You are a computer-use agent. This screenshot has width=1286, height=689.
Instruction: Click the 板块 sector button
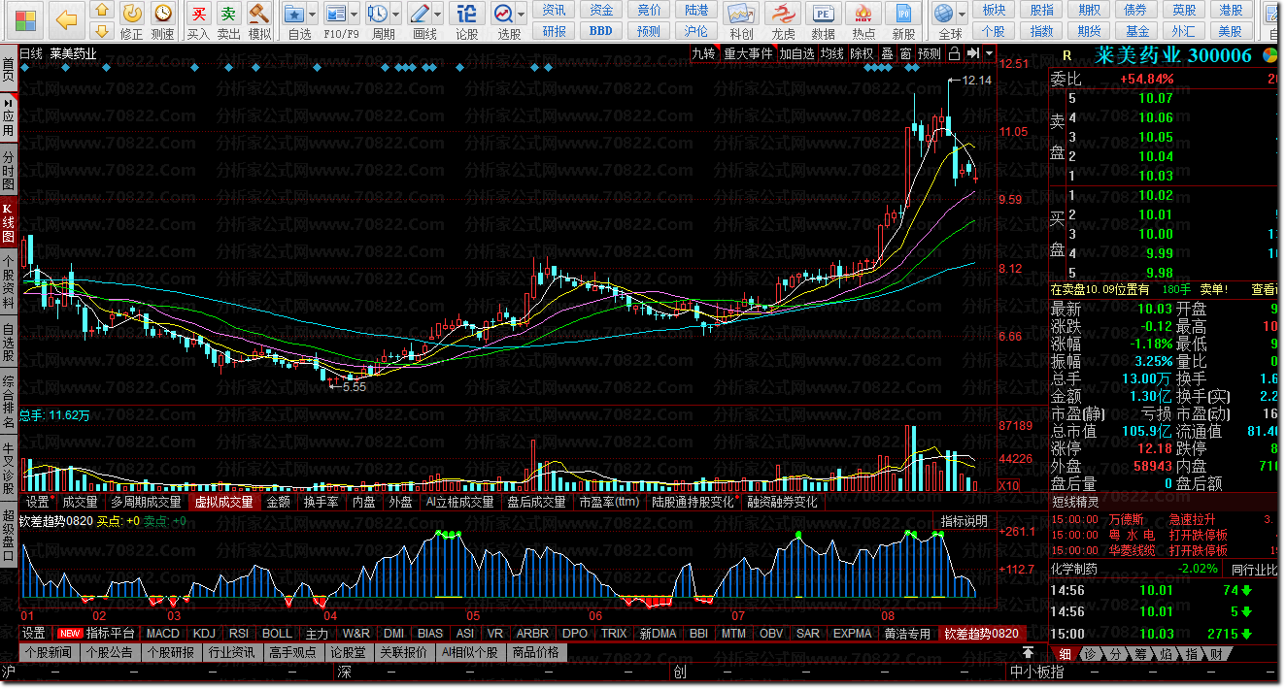[x=994, y=10]
